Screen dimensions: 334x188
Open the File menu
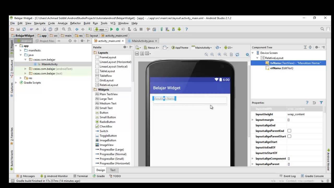(12, 23)
